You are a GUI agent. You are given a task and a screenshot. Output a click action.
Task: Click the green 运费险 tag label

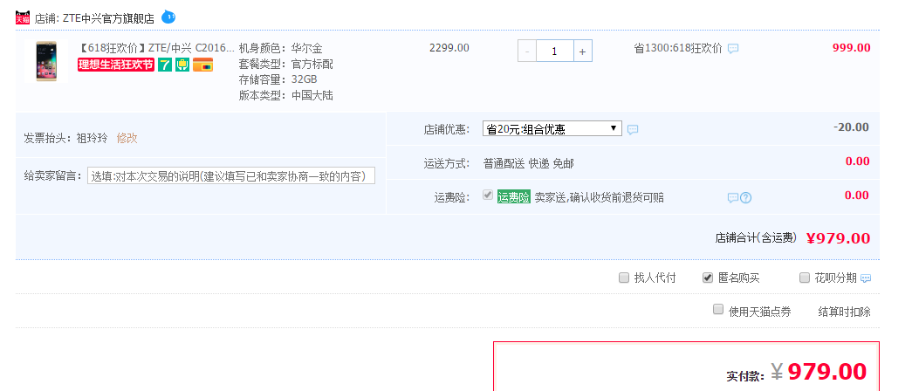[513, 197]
